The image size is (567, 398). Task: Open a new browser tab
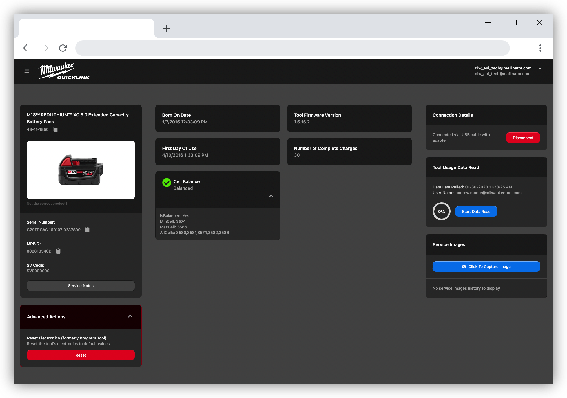pos(167,28)
